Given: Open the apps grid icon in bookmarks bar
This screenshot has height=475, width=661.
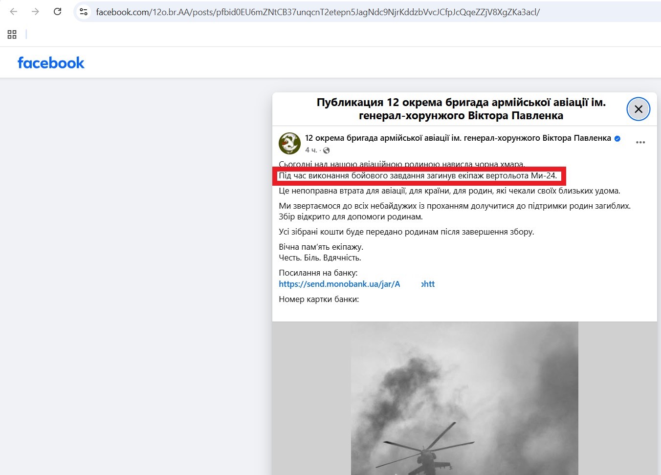Looking at the screenshot, I should tap(12, 34).
